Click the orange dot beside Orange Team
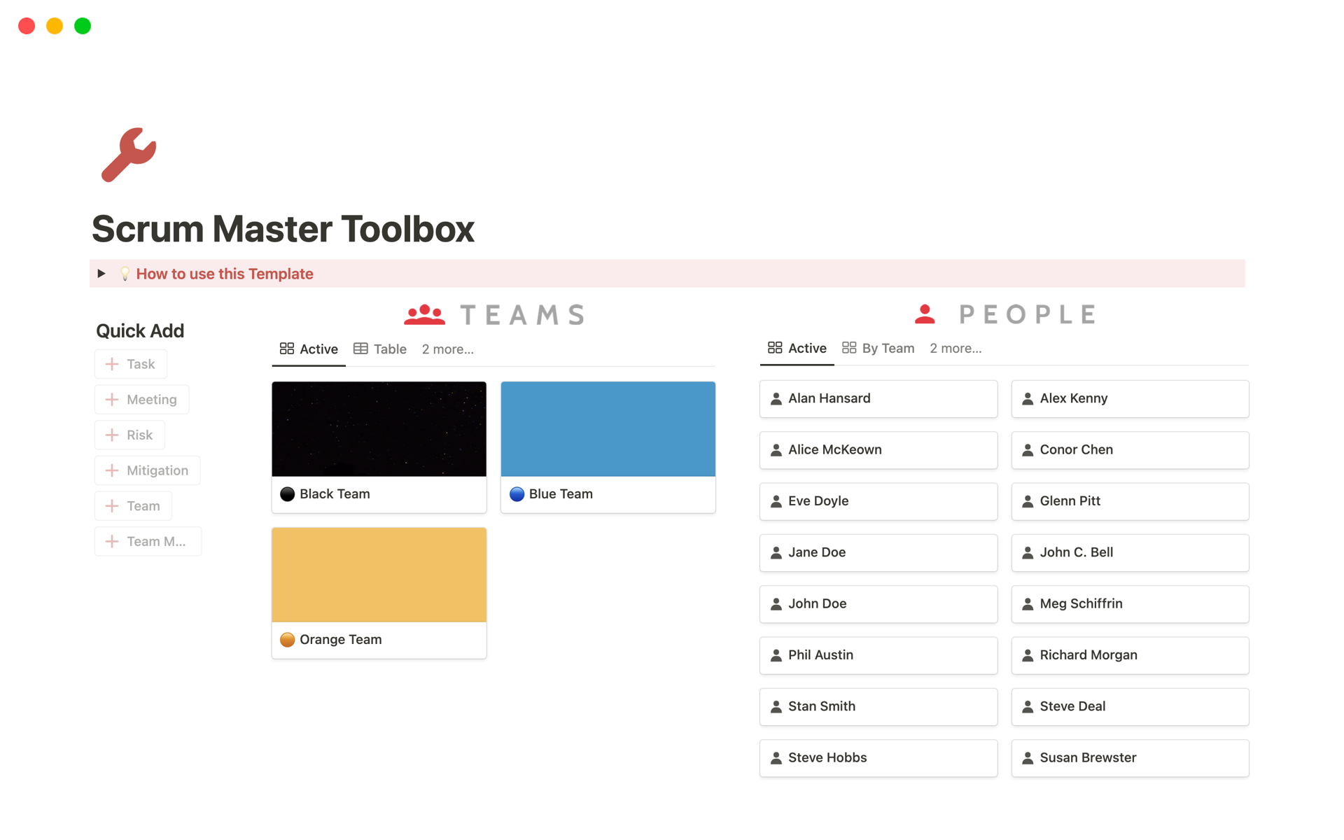1344x840 pixels. click(287, 639)
